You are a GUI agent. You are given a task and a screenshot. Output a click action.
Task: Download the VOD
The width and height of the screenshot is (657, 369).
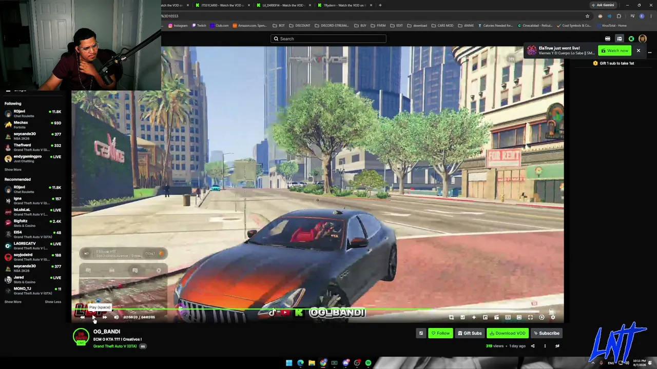[x=507, y=333]
